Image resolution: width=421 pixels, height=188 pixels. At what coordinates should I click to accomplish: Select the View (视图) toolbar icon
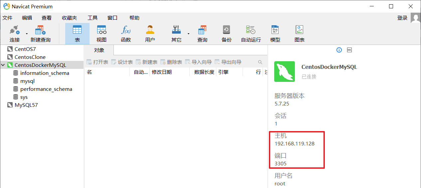pyautogui.click(x=102, y=34)
